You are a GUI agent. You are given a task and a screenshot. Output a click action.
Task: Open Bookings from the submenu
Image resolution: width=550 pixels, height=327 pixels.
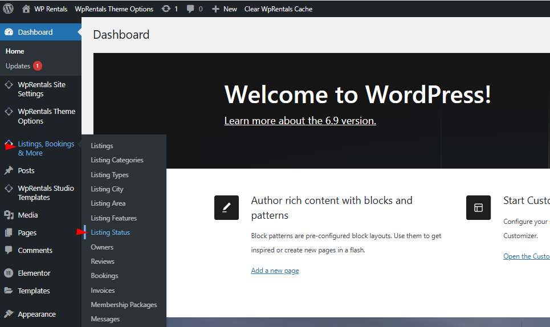click(104, 276)
